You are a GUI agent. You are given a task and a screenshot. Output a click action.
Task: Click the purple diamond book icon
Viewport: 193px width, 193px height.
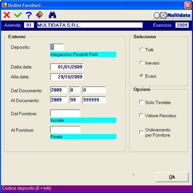pyautogui.click(x=39, y=15)
